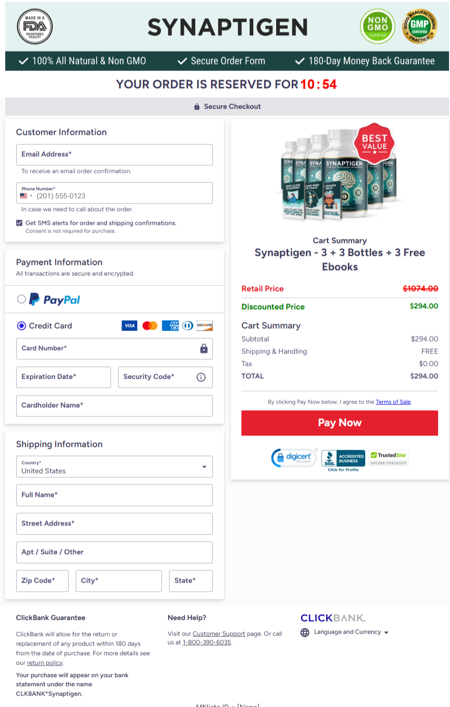Open the BBB Accredited Business profile badge
Image resolution: width=450 pixels, height=707 pixels.
pyautogui.click(x=343, y=460)
